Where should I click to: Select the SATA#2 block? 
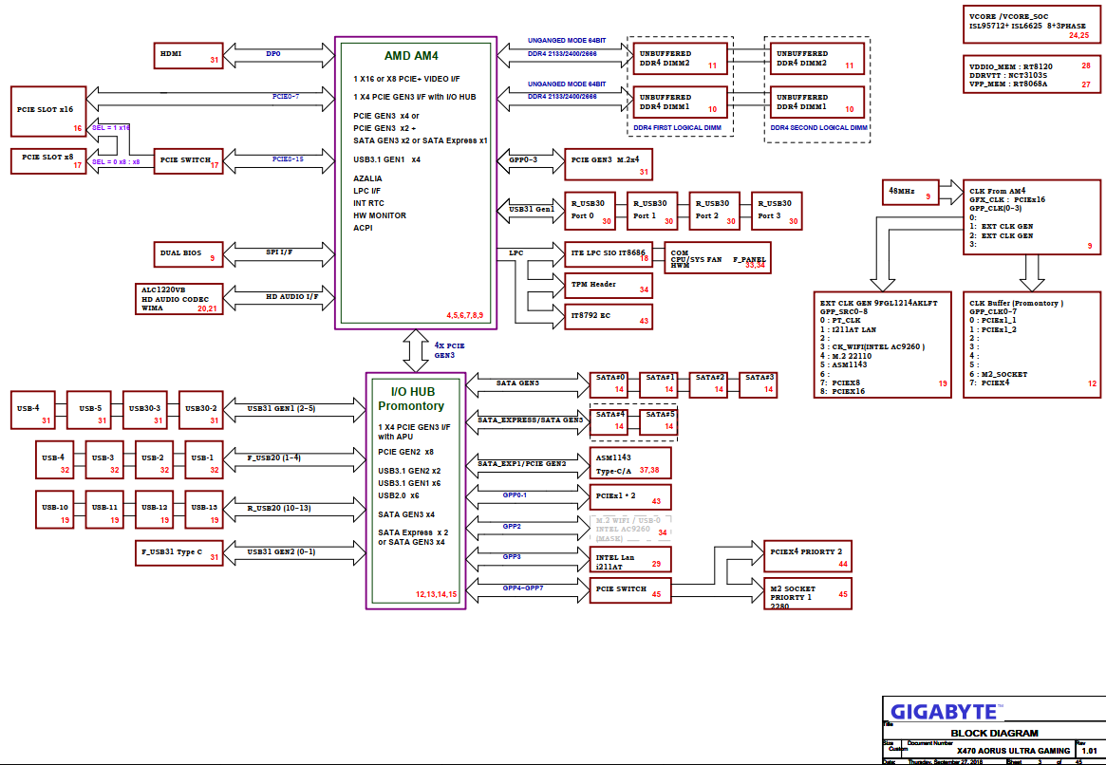point(709,385)
